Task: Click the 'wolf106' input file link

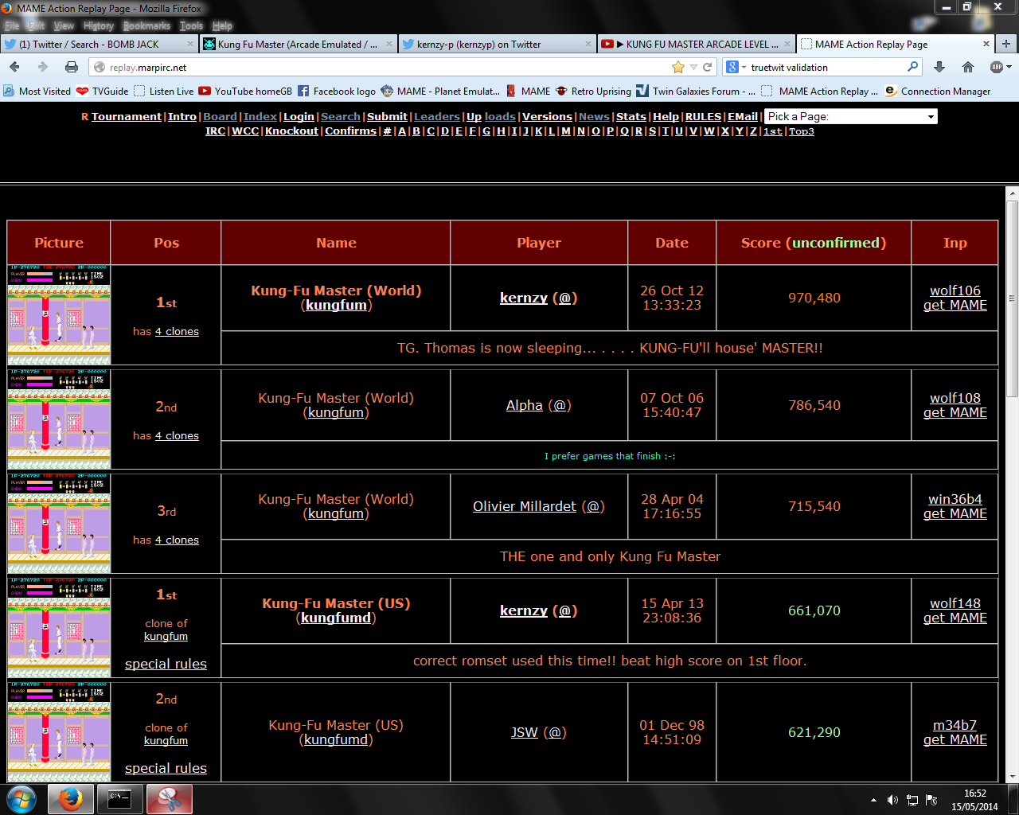Action: [955, 291]
